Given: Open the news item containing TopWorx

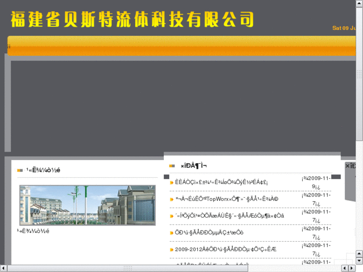Looking at the screenshot, I should [227, 199].
